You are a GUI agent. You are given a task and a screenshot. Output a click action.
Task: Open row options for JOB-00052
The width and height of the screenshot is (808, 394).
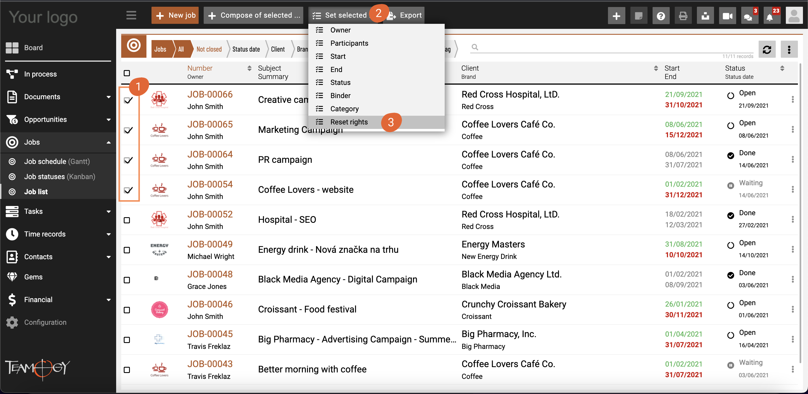792,219
